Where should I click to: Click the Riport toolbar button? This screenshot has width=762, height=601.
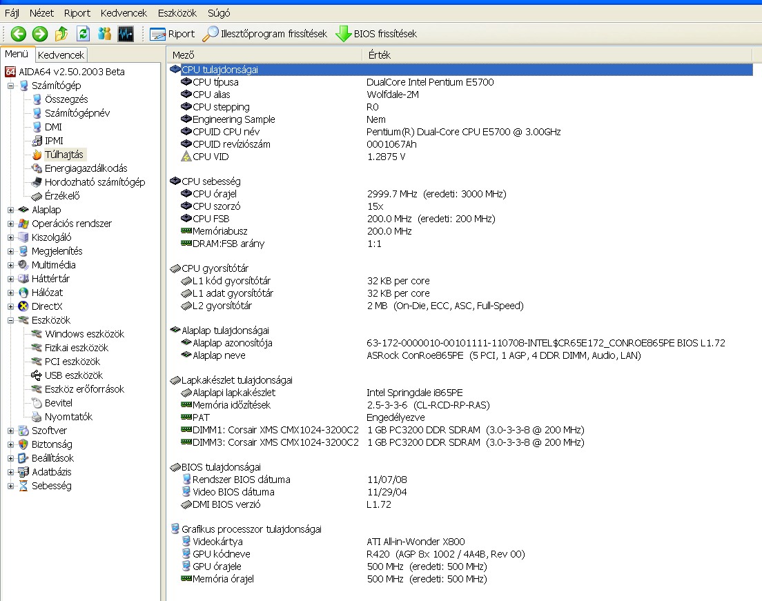[172, 34]
